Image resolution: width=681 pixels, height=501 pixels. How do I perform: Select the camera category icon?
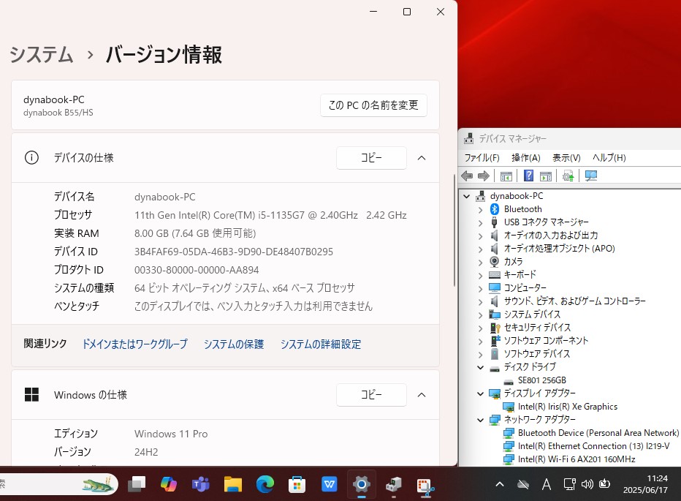tap(494, 261)
